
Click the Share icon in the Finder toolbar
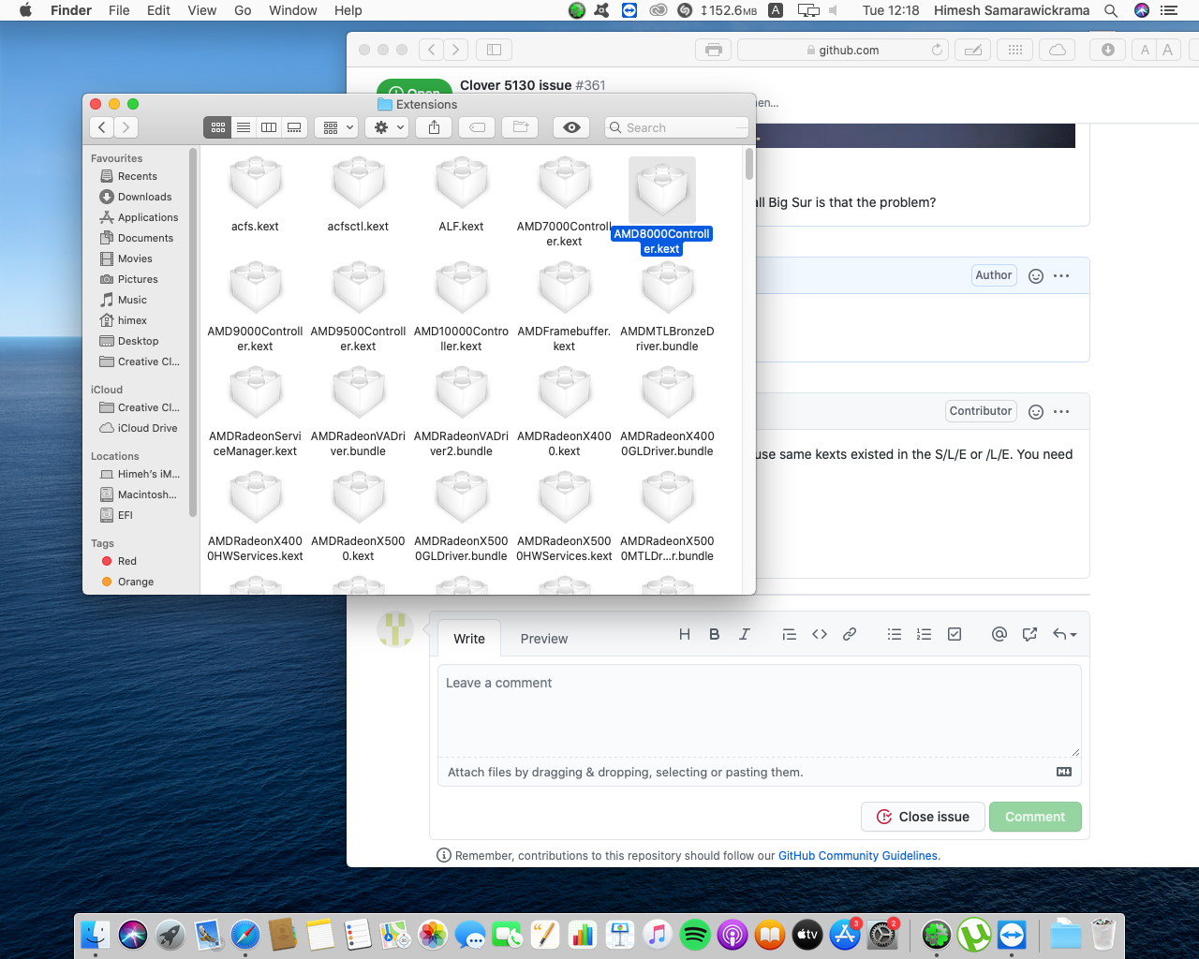point(434,126)
